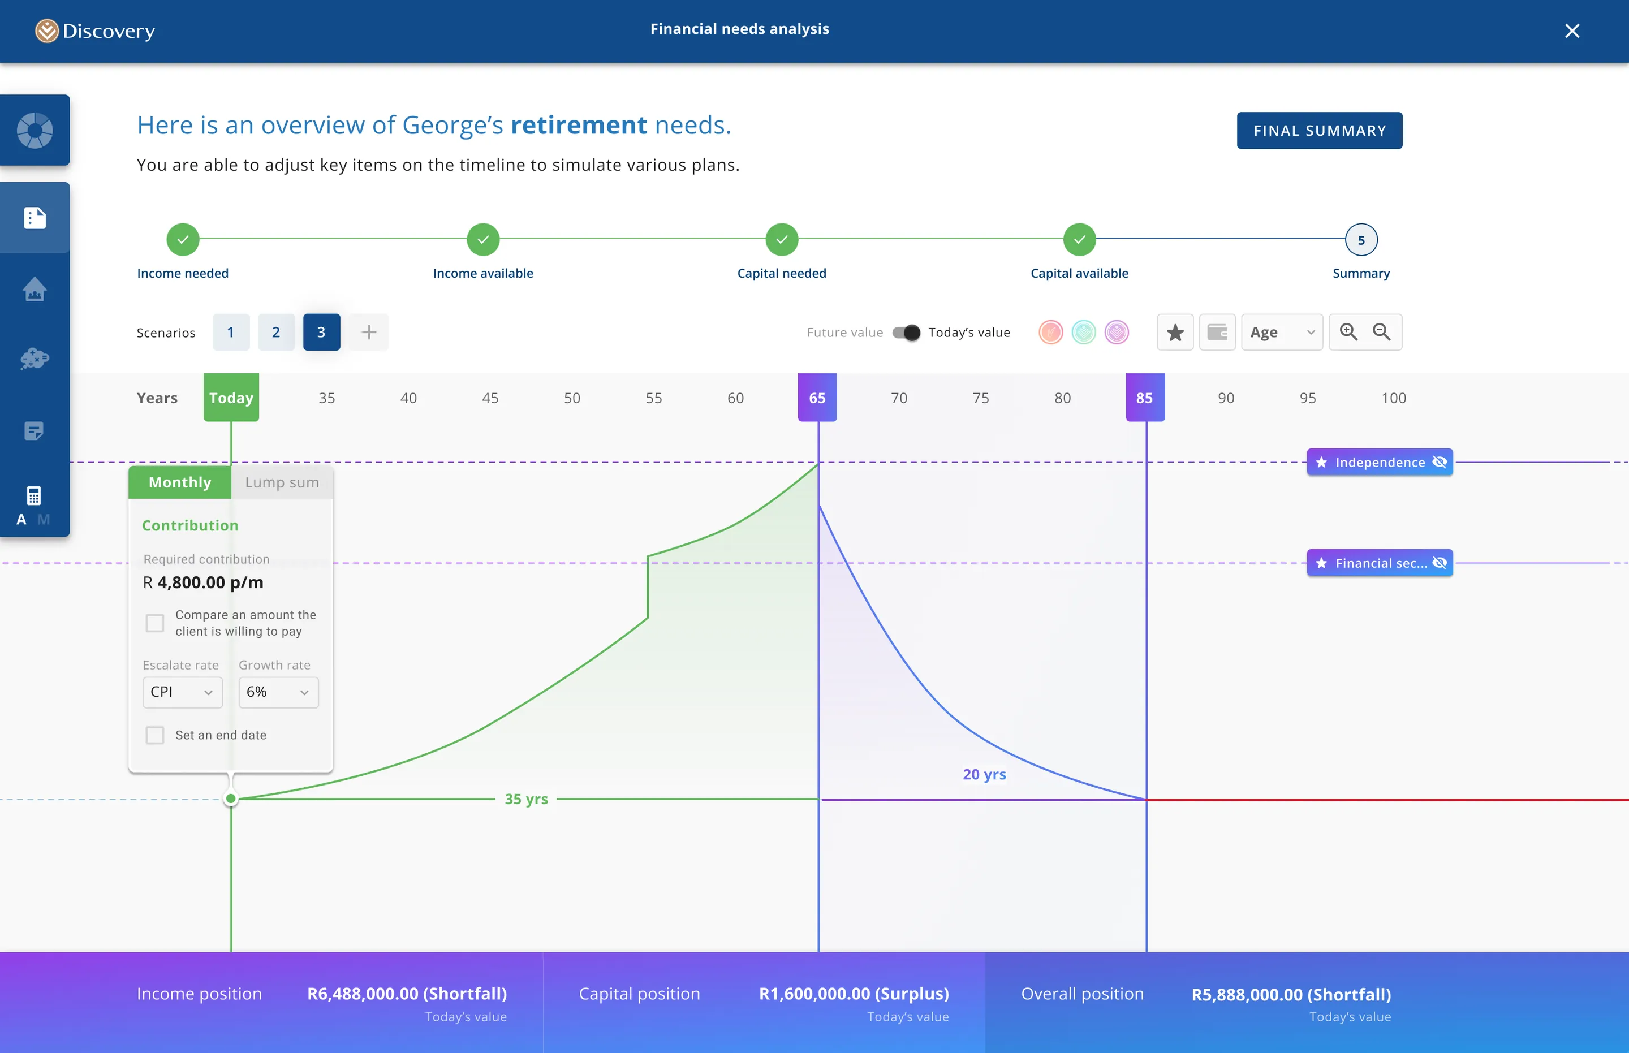Click the Income needed completed step
The image size is (1629, 1053).
pyautogui.click(x=183, y=239)
